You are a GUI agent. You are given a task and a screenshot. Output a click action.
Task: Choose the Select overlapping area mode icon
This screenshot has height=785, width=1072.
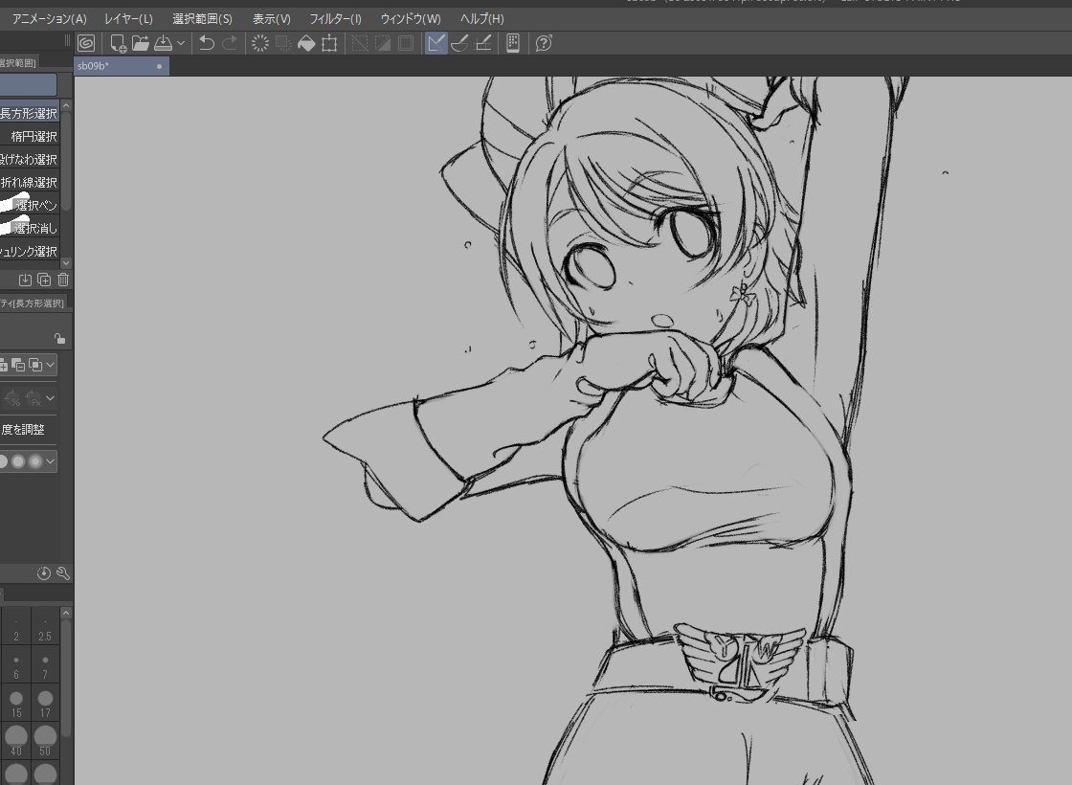coord(34,365)
